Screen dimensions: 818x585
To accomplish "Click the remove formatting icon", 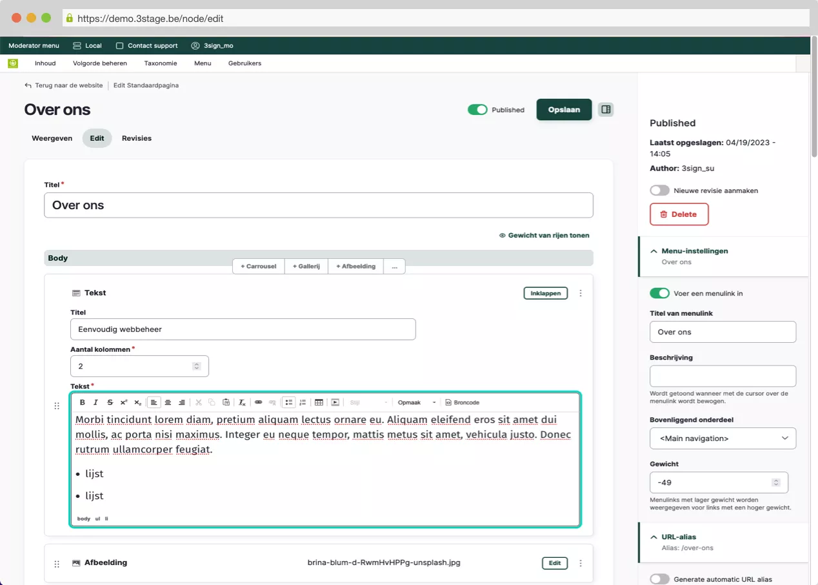I will pos(242,402).
